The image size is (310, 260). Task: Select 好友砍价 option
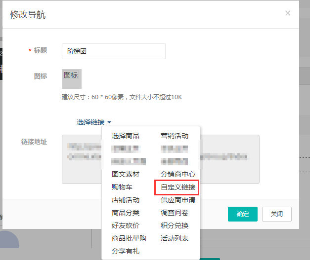[x=126, y=225]
